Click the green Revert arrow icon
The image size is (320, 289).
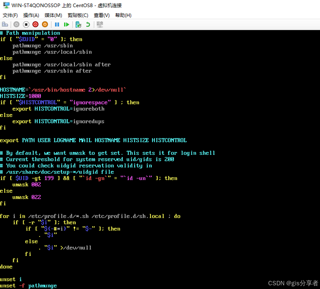pos(88,24)
